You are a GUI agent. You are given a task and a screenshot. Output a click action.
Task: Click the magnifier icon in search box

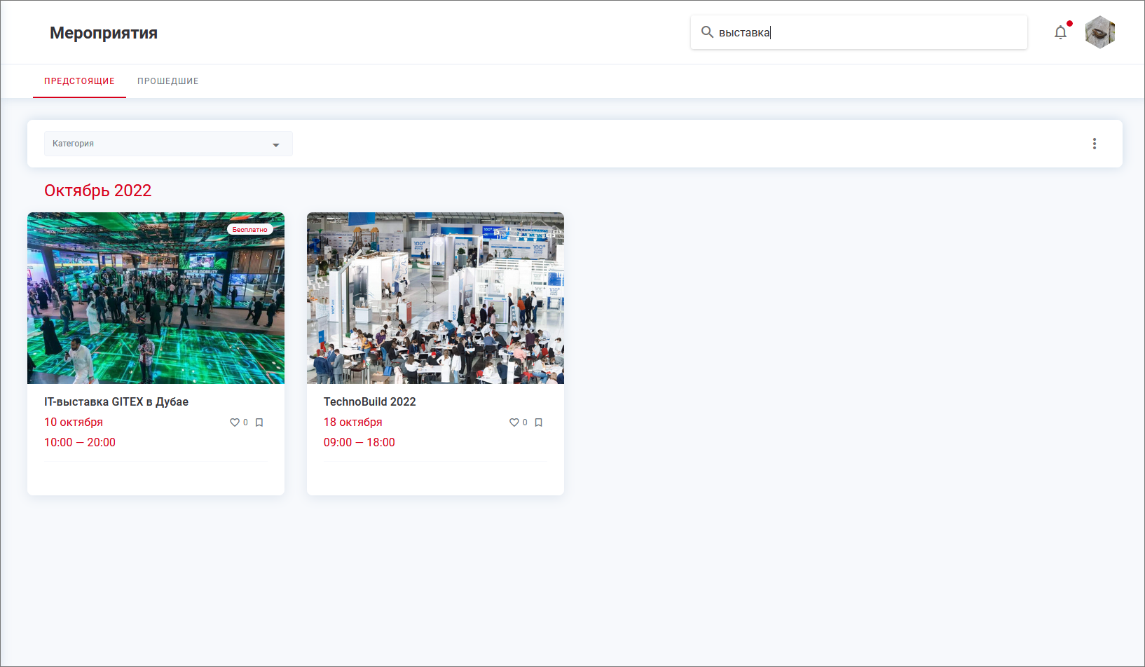(x=707, y=32)
